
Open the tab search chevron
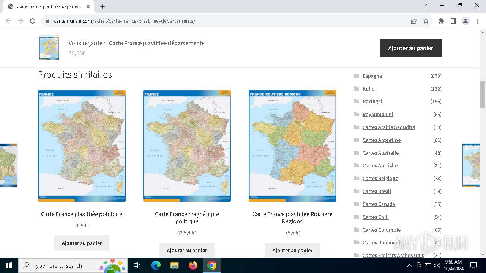tap(425, 6)
